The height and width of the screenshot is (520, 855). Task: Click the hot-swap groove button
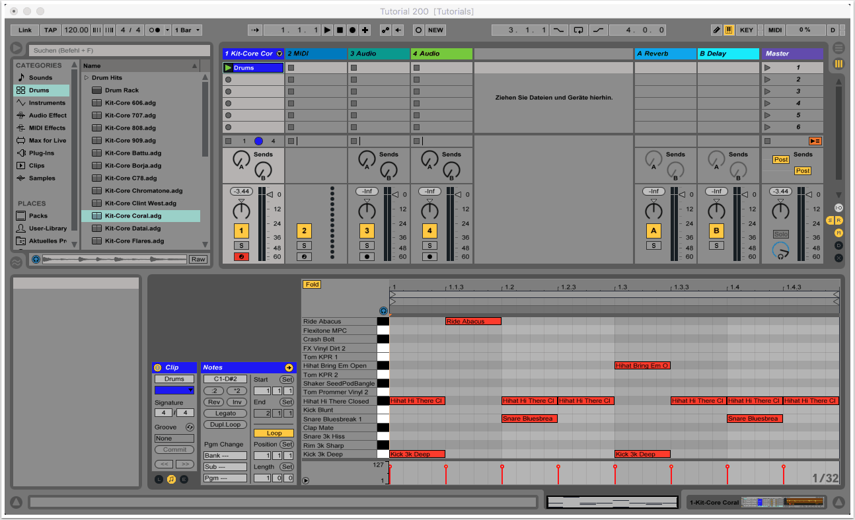[x=190, y=427]
